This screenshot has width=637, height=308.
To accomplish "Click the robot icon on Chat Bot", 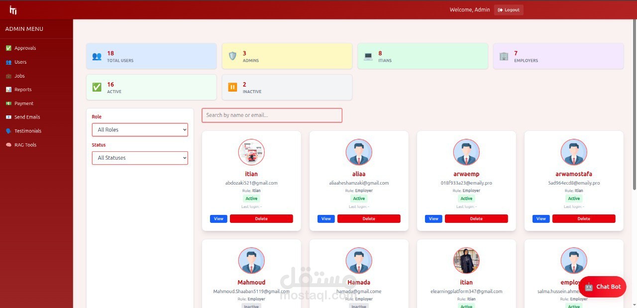I will pyautogui.click(x=589, y=287).
